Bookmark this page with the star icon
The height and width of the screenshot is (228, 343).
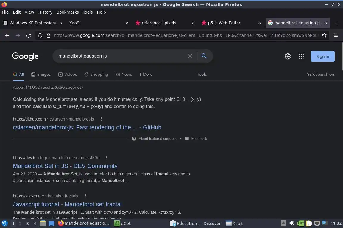point(324,35)
